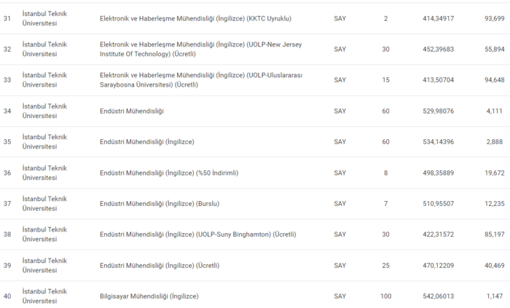Select Endüstri Mühendisliği (İngilizce) in row 35

click(x=146, y=142)
